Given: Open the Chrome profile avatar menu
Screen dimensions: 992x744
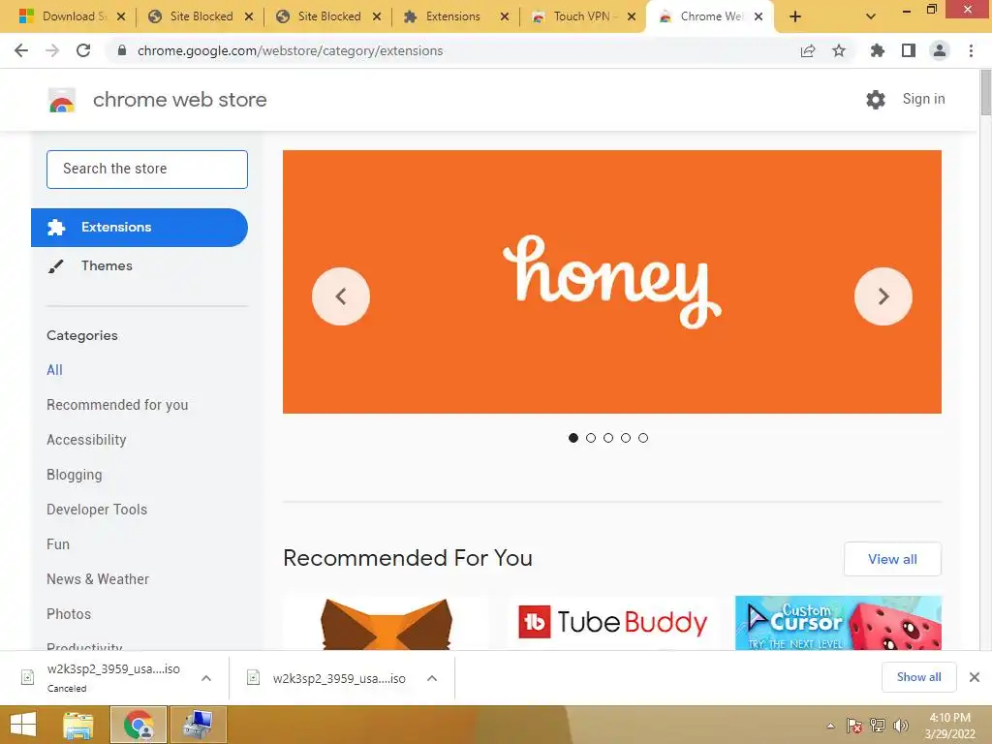Looking at the screenshot, I should [940, 50].
